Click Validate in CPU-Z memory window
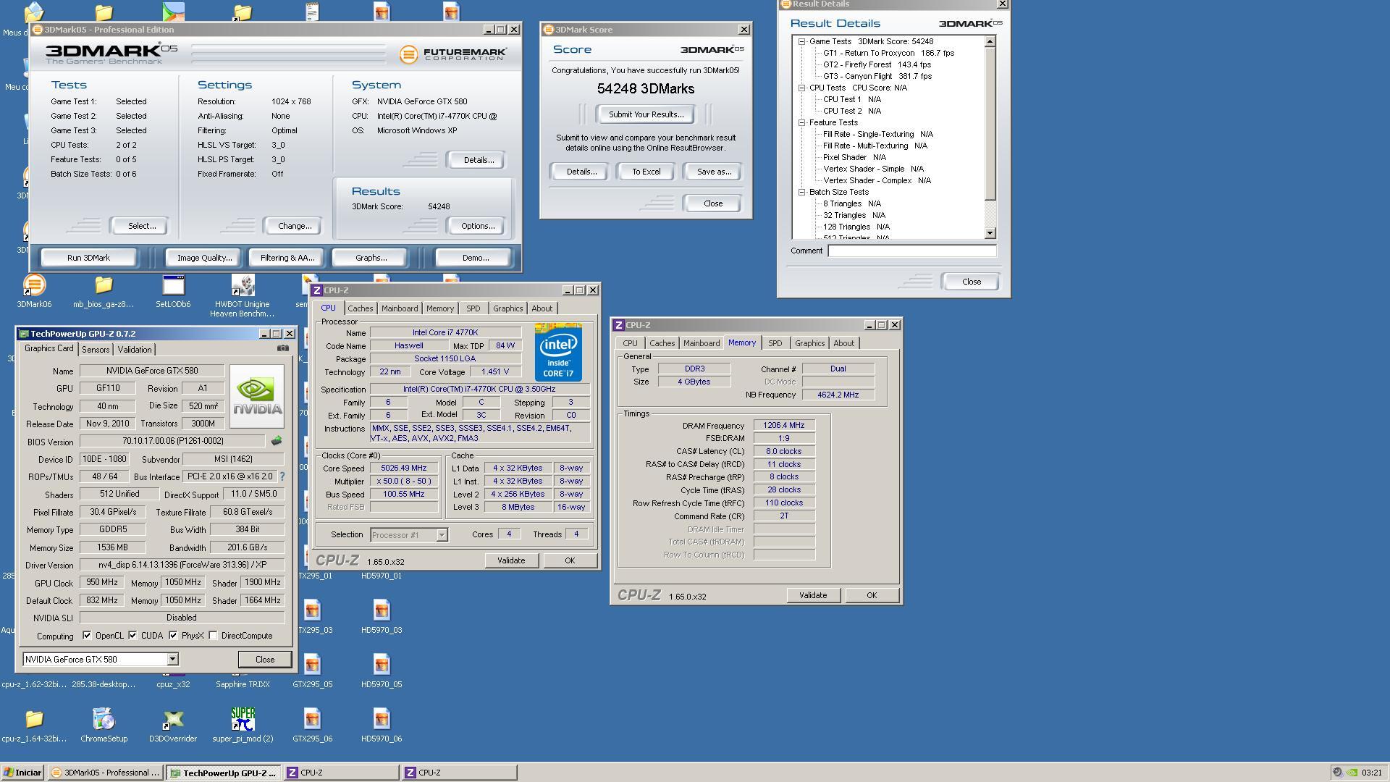Viewport: 1390px width, 782px height. tap(812, 595)
